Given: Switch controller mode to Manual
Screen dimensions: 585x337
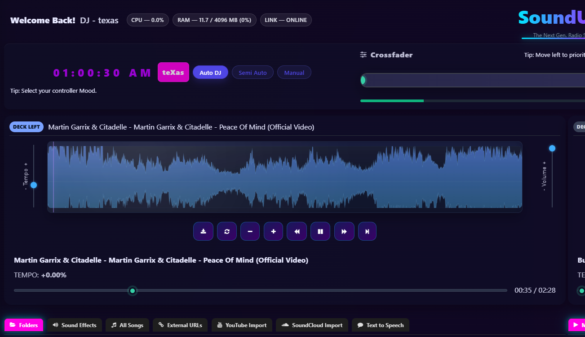Looking at the screenshot, I should [x=294, y=73].
